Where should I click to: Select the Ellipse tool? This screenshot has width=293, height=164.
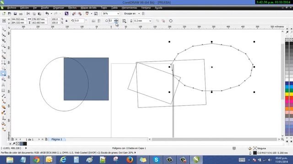click(x=3, y=68)
